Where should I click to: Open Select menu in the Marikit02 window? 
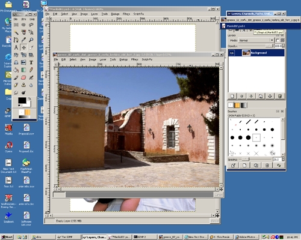pyautogui.click(x=64, y=14)
